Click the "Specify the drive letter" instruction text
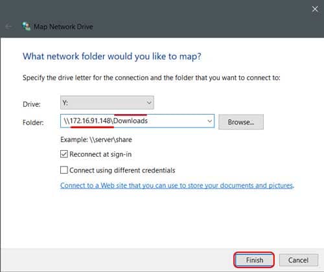 152,78
